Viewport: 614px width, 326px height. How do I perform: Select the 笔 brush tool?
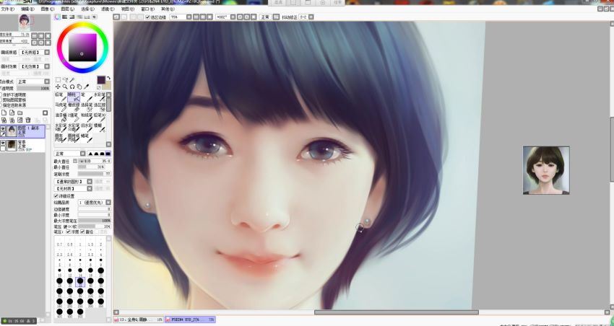click(86, 97)
